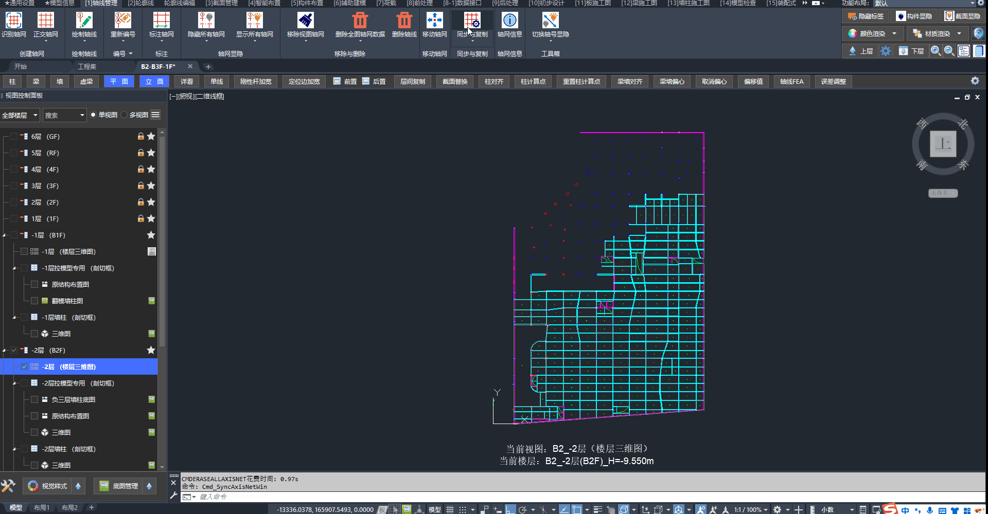
Task: Open the 标注轴网 annotation tool
Action: [x=161, y=21]
